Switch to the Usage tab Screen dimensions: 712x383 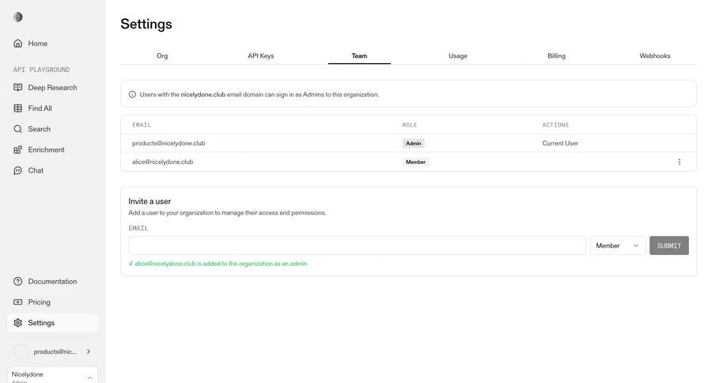coord(457,56)
